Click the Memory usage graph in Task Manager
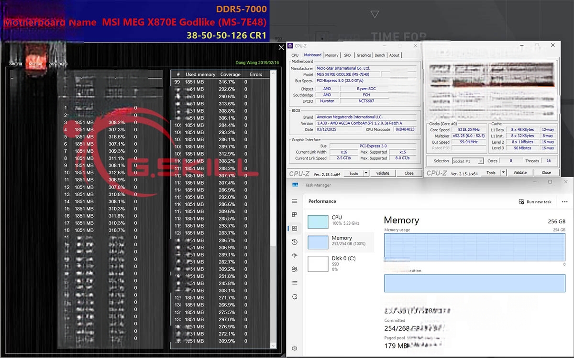This screenshot has height=358, width=574. [x=475, y=247]
